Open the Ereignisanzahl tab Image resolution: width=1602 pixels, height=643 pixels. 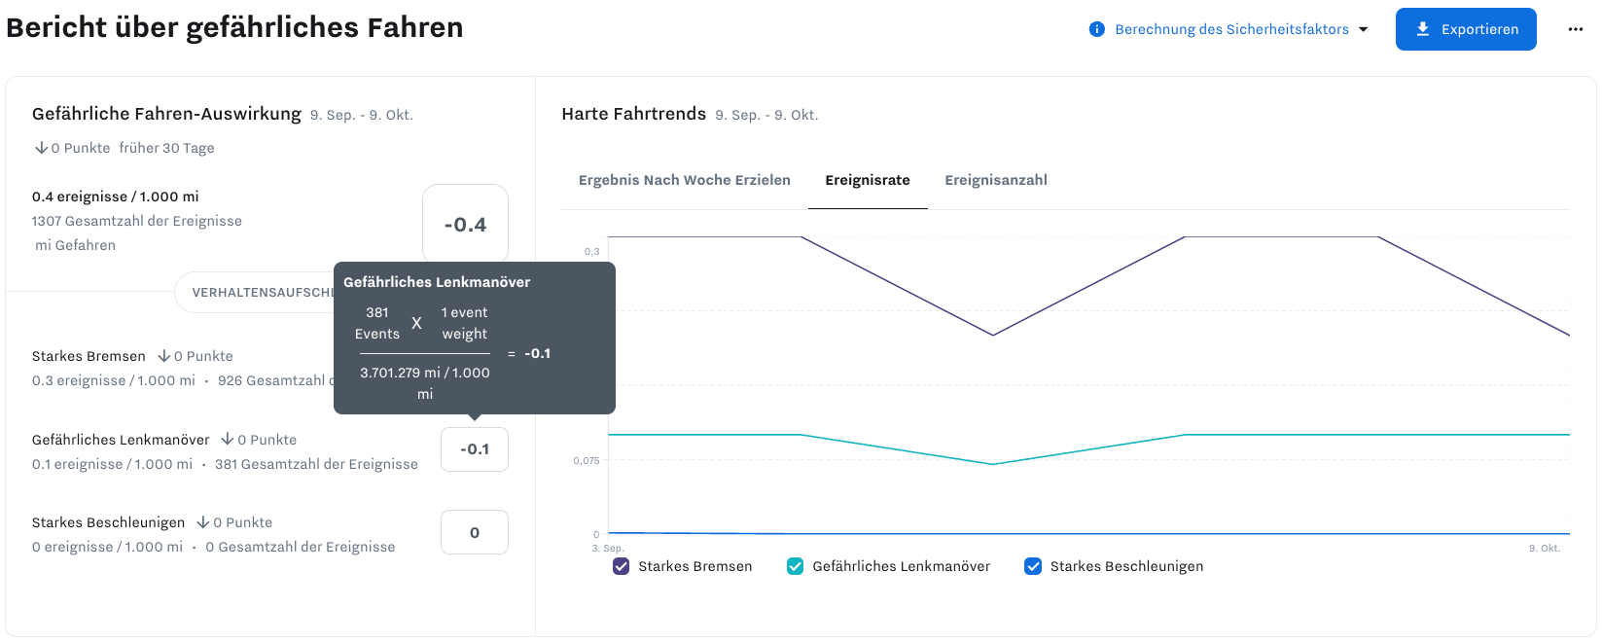995,180
